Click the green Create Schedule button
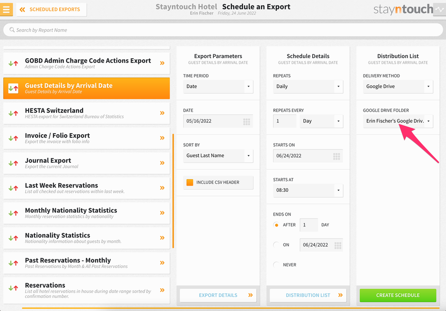 click(x=398, y=295)
